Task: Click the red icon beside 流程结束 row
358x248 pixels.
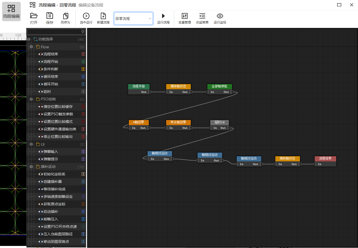Action: [x=83, y=54]
